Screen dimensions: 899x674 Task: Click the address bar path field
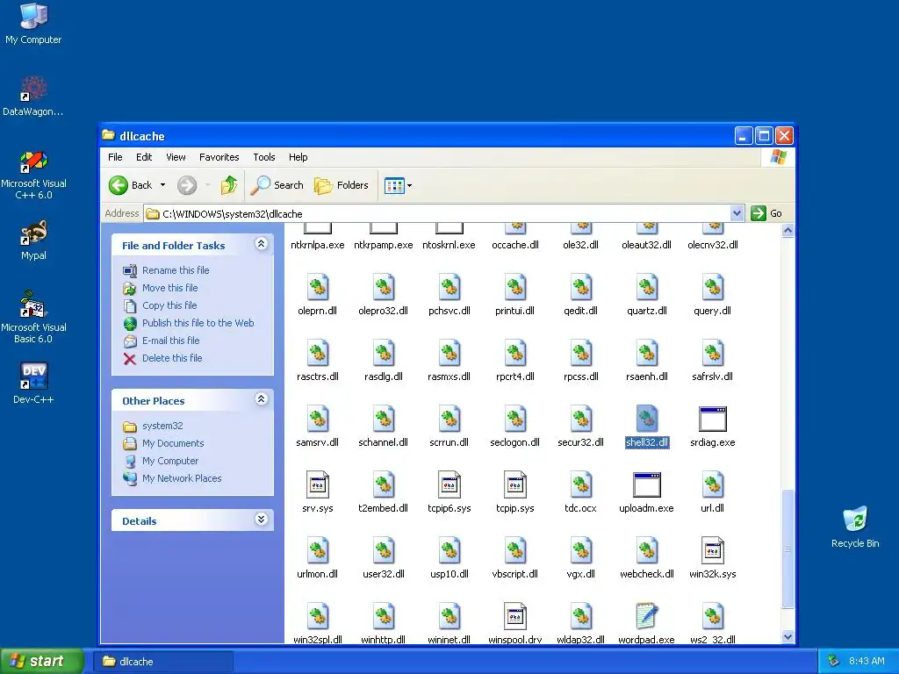tap(438, 214)
